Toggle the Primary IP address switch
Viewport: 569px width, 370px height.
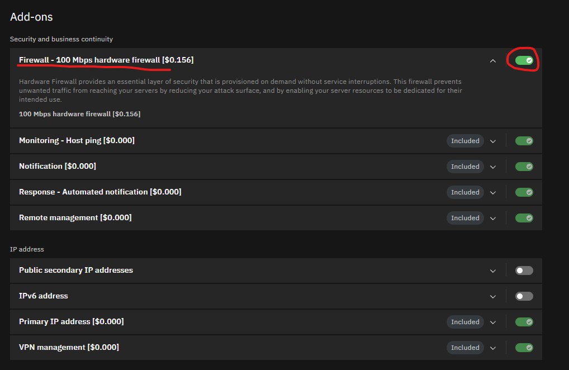[524, 322]
